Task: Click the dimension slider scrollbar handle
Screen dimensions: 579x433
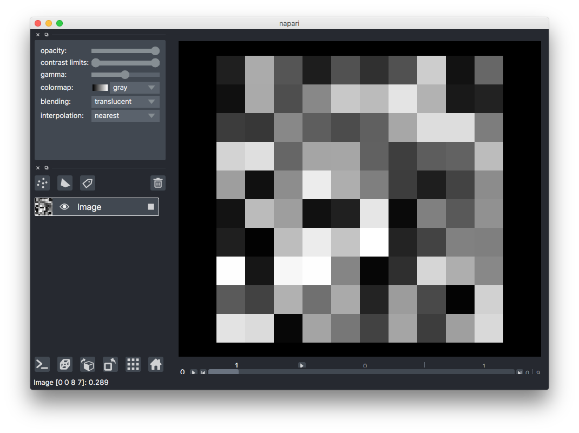Action: click(223, 372)
